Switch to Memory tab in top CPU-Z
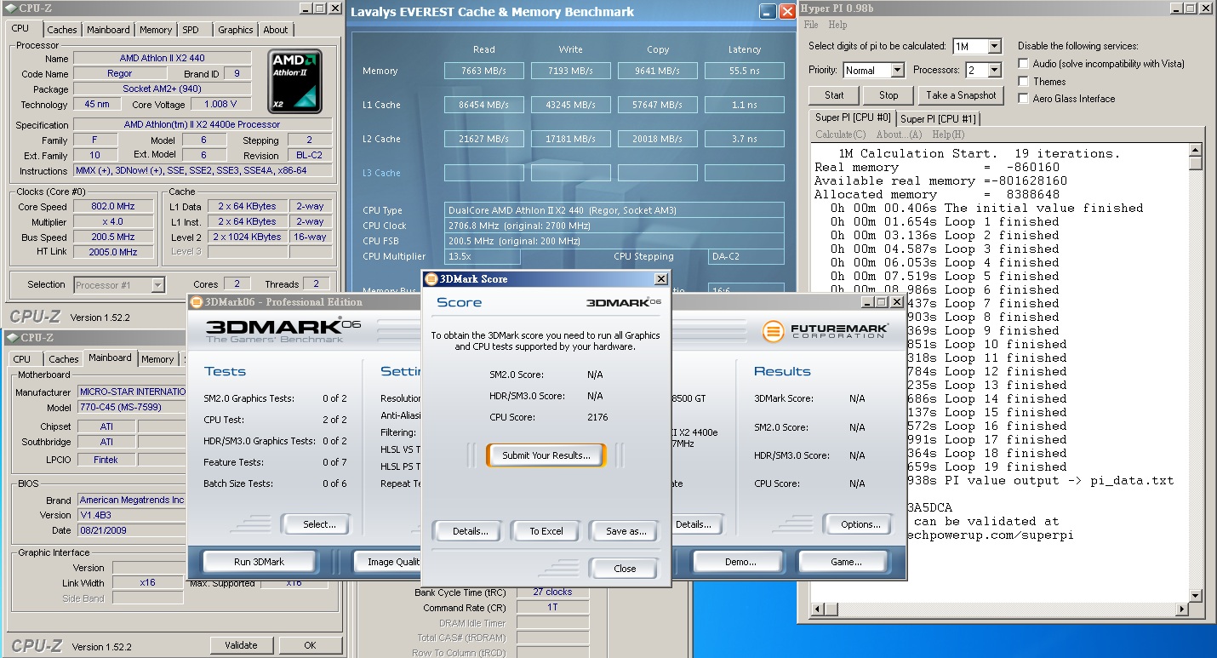Screen dimensions: 1217x658 156,30
